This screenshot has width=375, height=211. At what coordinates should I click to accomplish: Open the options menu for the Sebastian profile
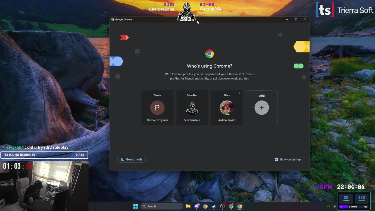click(x=205, y=93)
